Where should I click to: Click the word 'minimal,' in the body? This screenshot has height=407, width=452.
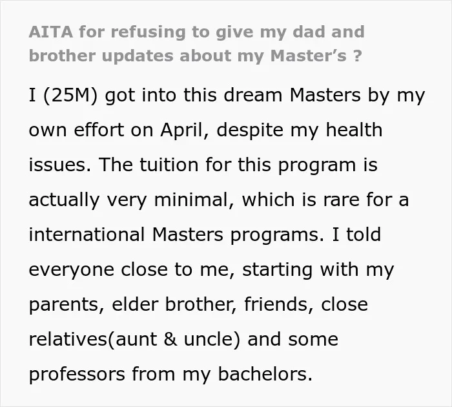point(194,200)
